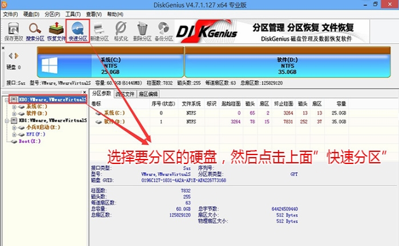Screen dimensions: 399x246
Task: Select HD1:VMware disk in tree
Action: click(53, 120)
